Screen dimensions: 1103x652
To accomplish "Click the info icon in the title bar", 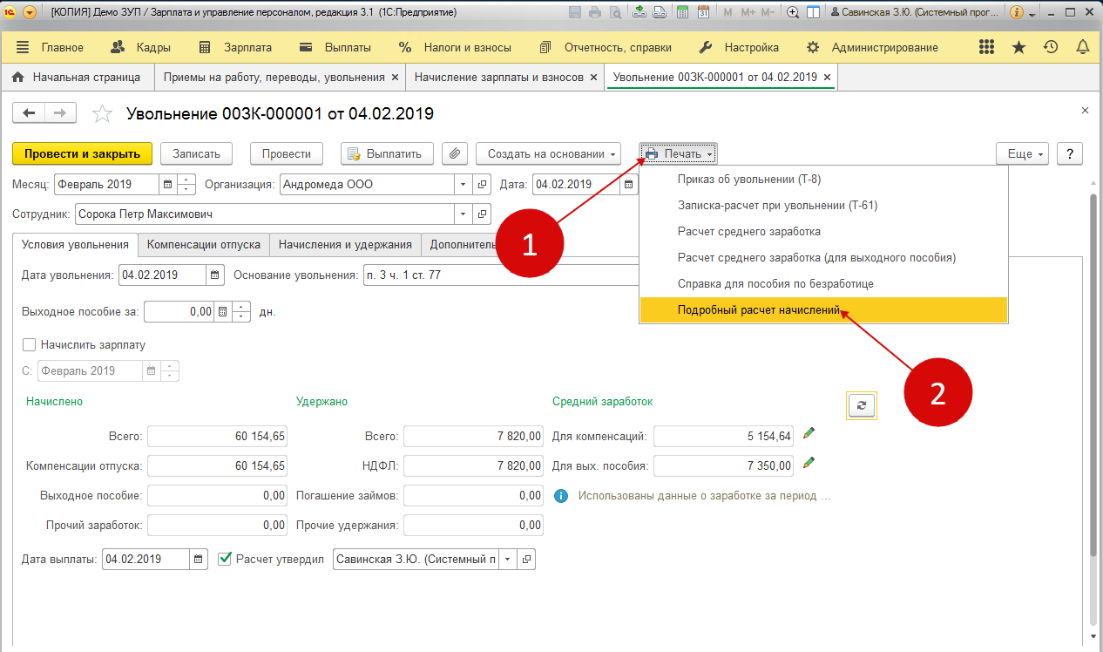I will 1016,13.
